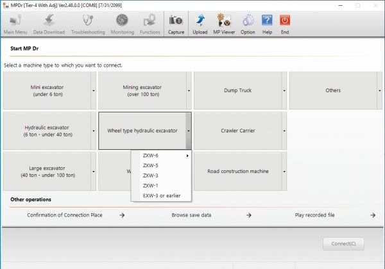Click the MPDr app icon in title bar
The height and width of the screenshot is (269, 385).
6,5
